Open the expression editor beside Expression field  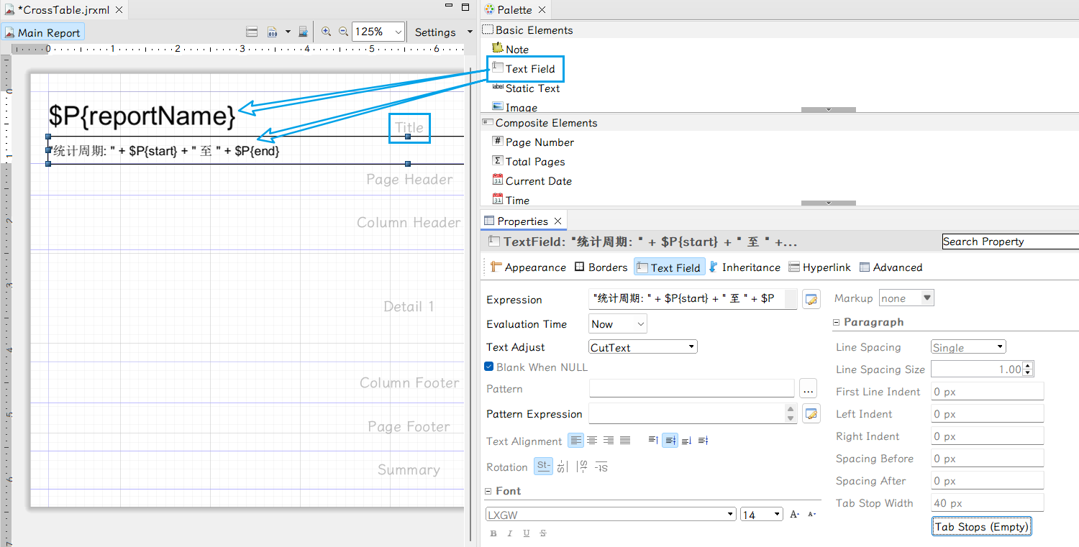(x=811, y=299)
